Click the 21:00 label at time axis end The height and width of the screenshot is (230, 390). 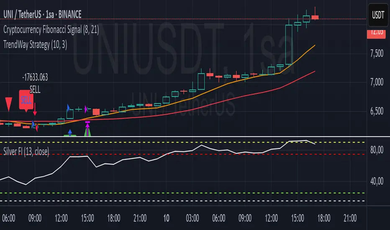[350, 218]
